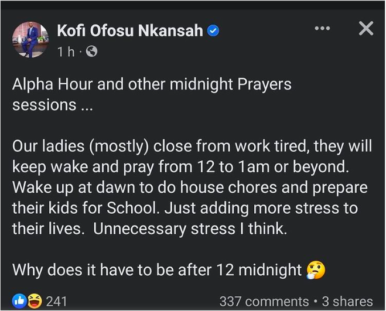Image resolution: width=386 pixels, height=311 pixels.
Task: Click the globe public-privacy icon
Action: click(x=91, y=52)
